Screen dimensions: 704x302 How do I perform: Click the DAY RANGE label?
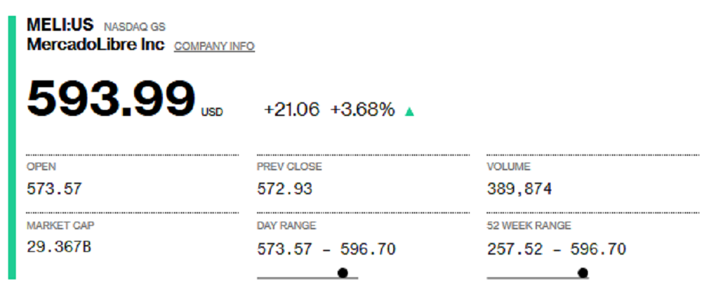[x=287, y=226]
